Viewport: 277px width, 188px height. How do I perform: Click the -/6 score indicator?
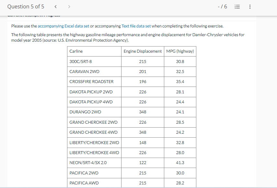coord(223,7)
